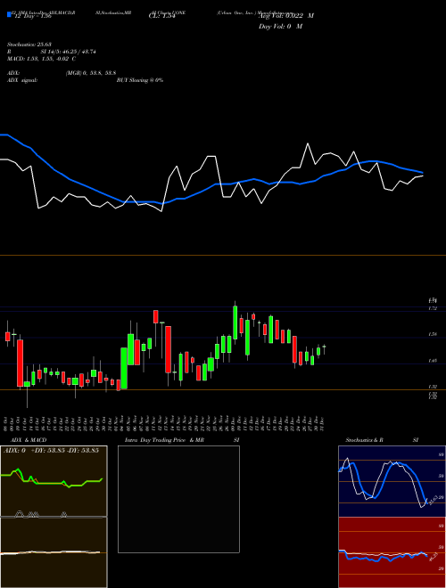Click the blue-background stochastics chart panel

[x=392, y=481]
